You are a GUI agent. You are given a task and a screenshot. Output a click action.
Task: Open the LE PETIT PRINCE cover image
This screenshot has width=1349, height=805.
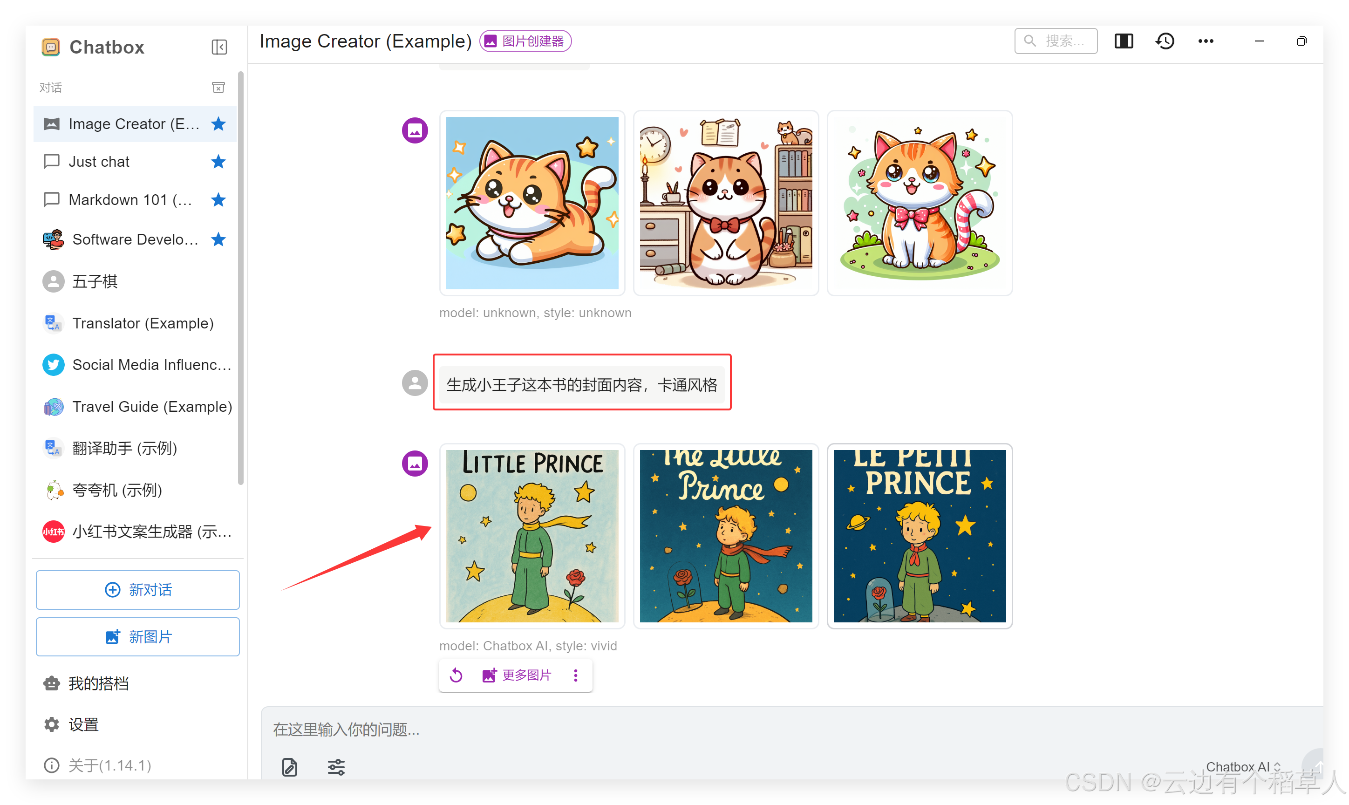920,536
